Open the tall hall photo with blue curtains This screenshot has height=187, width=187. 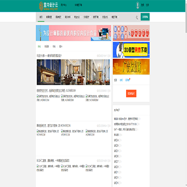click(x=98, y=72)
